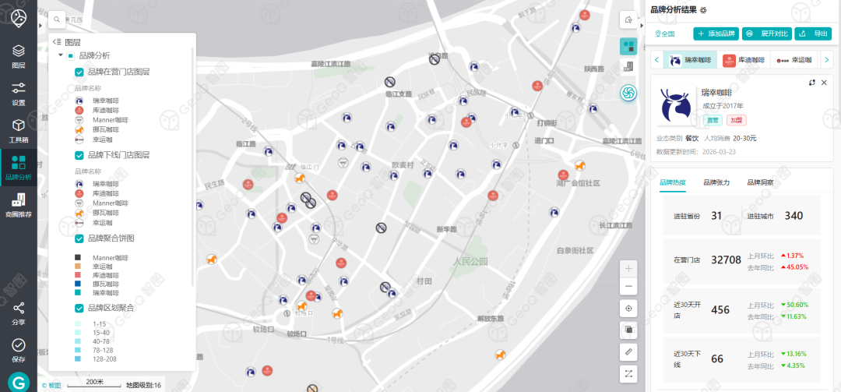Select the 库迪咖啡 brand tab
841x392 pixels.
[744, 60]
